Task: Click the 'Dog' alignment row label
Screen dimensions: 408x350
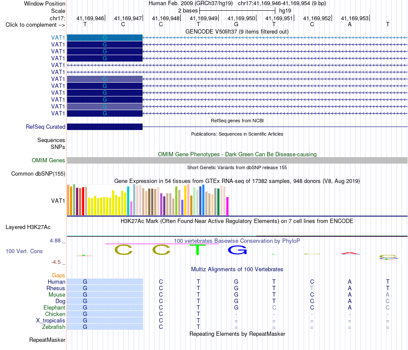Action: coord(60,301)
